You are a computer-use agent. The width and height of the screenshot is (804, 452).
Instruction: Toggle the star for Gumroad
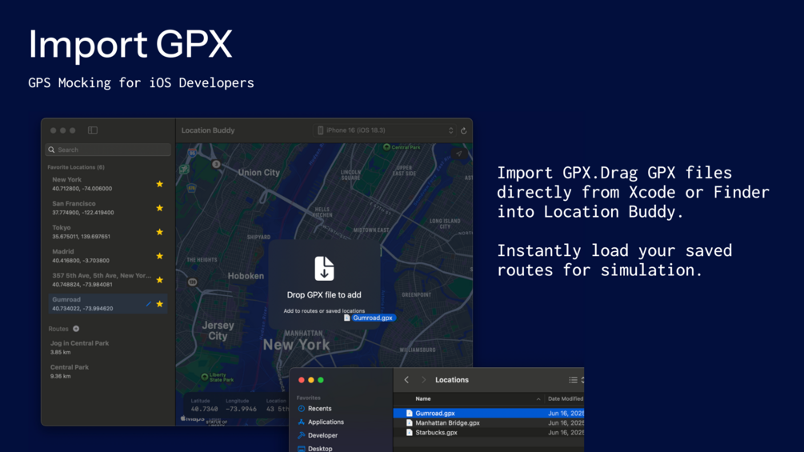(159, 304)
